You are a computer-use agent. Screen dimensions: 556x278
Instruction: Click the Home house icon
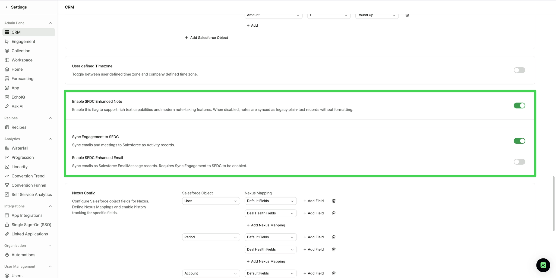coord(7,69)
